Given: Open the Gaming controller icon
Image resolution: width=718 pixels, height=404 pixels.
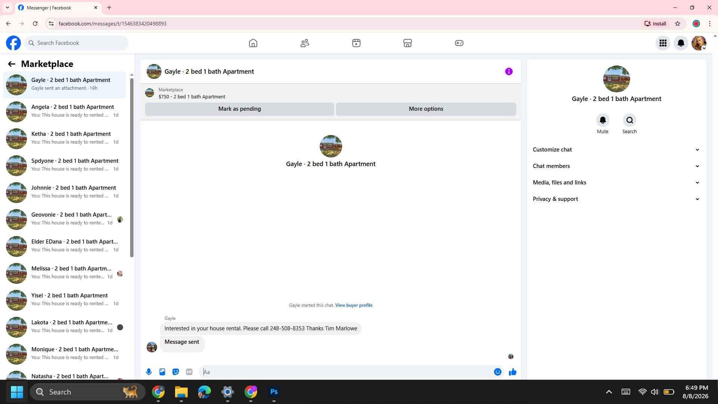Looking at the screenshot, I should coord(459,43).
